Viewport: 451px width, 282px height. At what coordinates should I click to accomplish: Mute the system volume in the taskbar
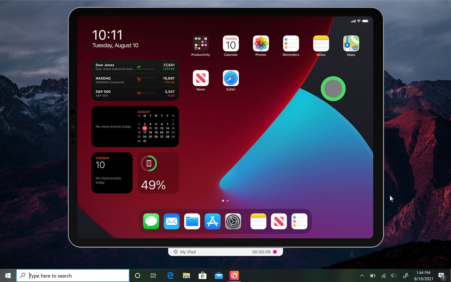tap(394, 275)
